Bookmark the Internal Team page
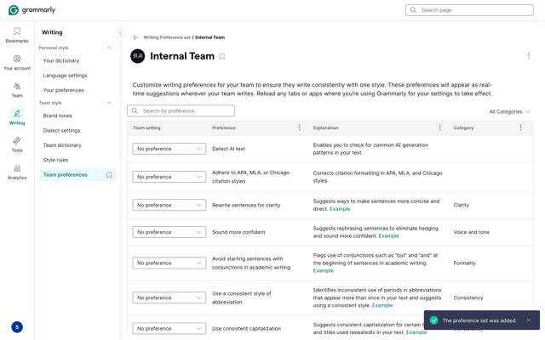 (x=221, y=56)
